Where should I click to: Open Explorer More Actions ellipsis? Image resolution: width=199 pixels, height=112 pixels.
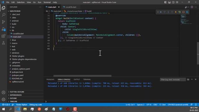[x=40, y=7]
